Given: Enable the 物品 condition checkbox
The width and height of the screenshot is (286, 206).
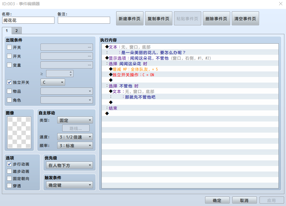Looking at the screenshot, I should (x=9, y=91).
